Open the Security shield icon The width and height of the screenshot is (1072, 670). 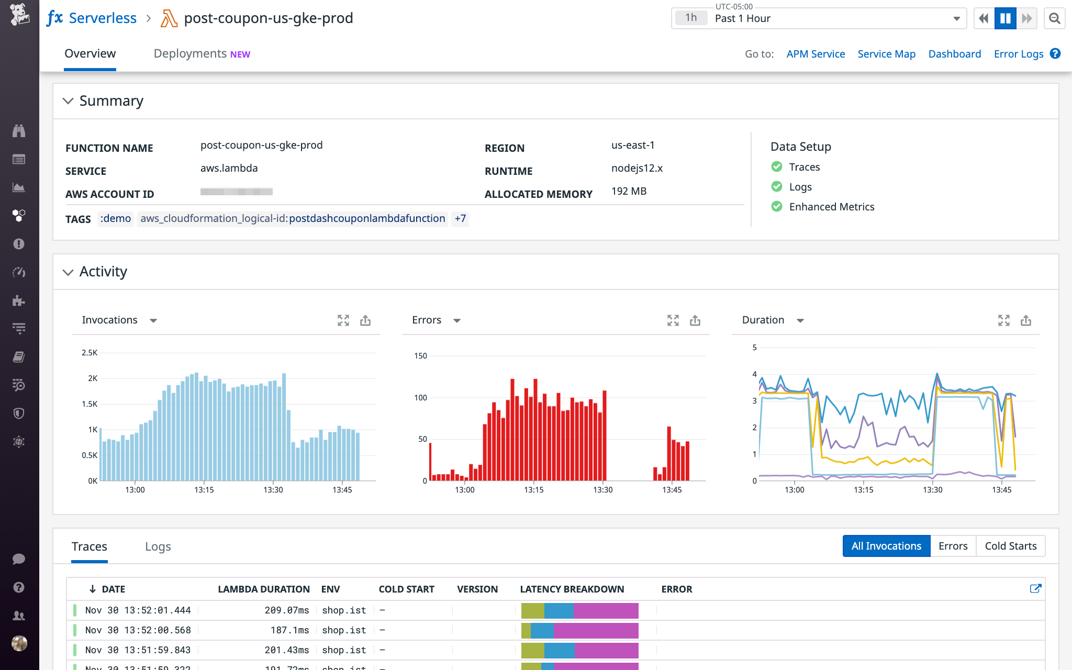pyautogui.click(x=19, y=413)
